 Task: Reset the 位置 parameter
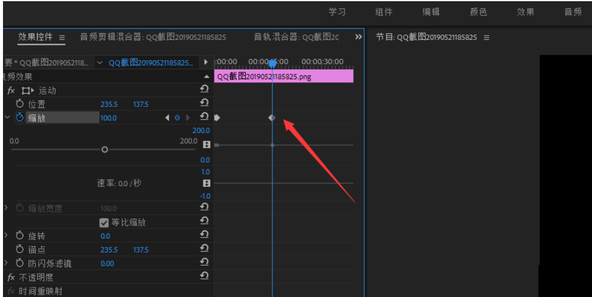pyautogui.click(x=204, y=103)
